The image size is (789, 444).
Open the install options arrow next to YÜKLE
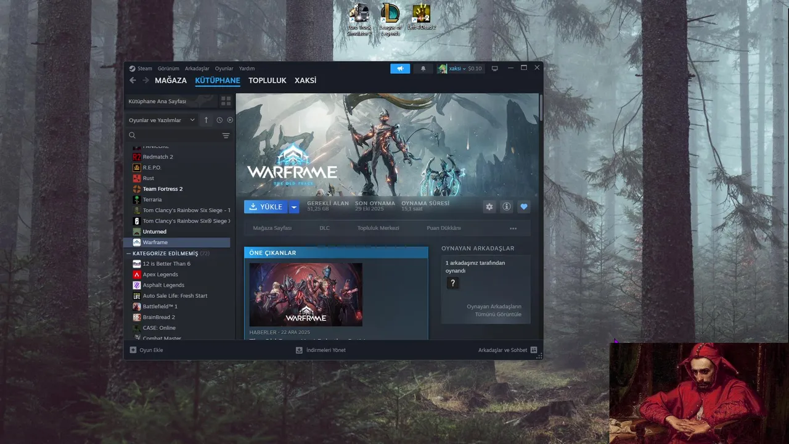[x=294, y=207]
